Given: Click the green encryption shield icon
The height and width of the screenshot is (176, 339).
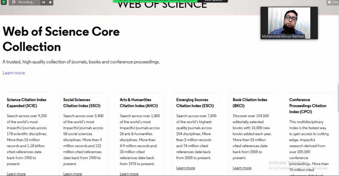Looking at the screenshot, I should (4, 2).
